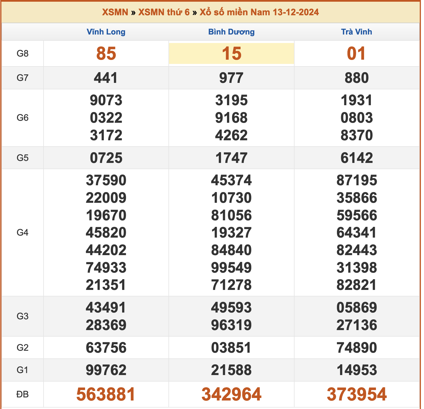Image resolution: width=424 pixels, height=409 pixels.
Task: Select G2 number 03851
Action: pos(232,348)
